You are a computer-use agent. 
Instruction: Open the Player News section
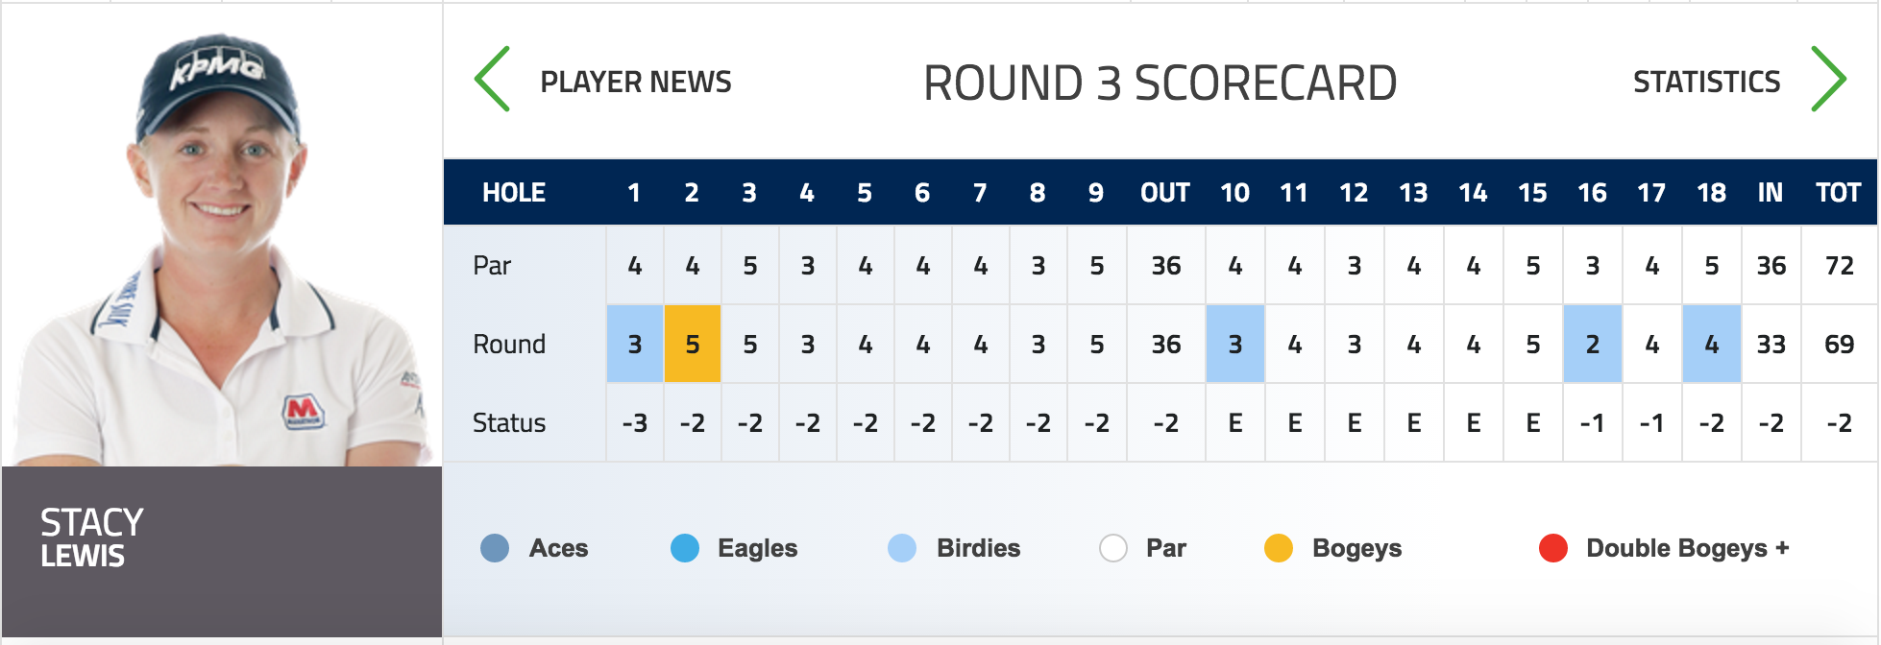635,83
